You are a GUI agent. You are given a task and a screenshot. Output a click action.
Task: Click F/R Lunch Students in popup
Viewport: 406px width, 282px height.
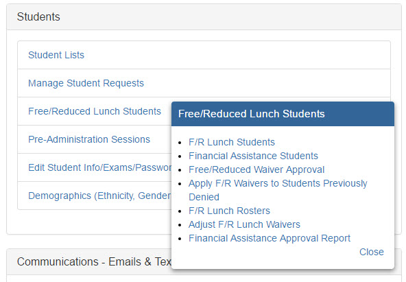pyautogui.click(x=232, y=142)
